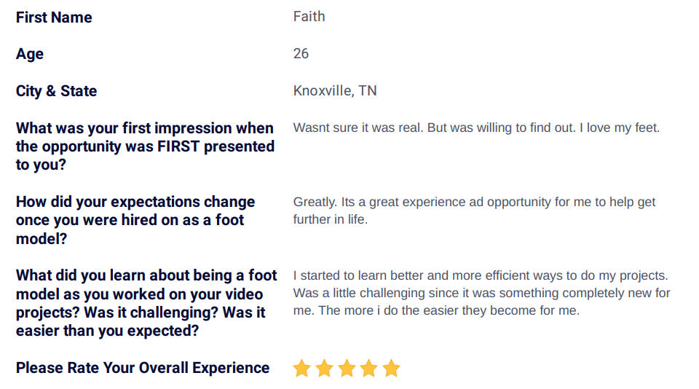
Task: Select the fourth rating star
Action: pyautogui.click(x=368, y=368)
